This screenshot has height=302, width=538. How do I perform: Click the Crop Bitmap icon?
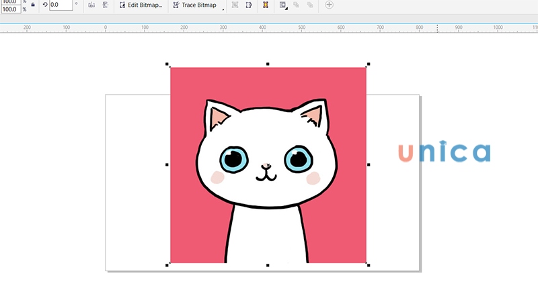[235, 5]
